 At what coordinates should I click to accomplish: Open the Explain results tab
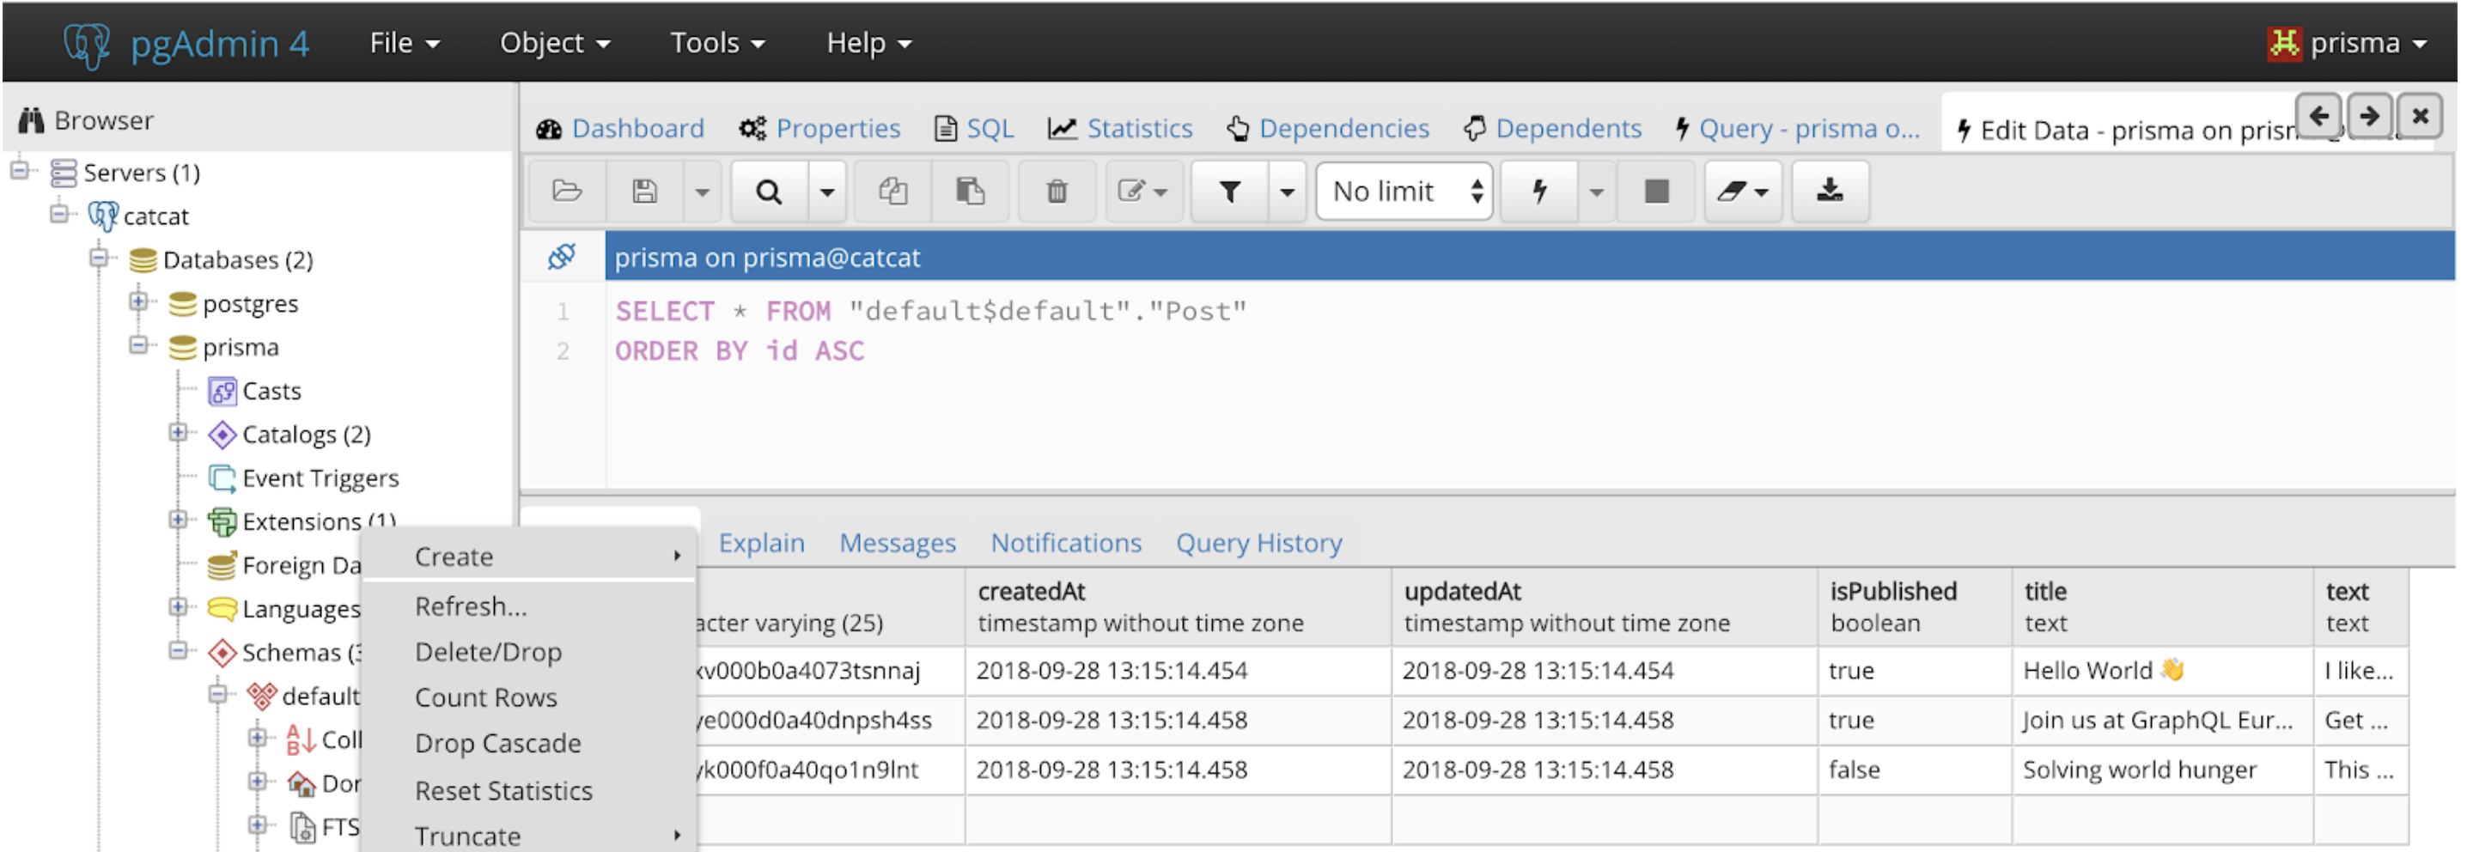[761, 543]
